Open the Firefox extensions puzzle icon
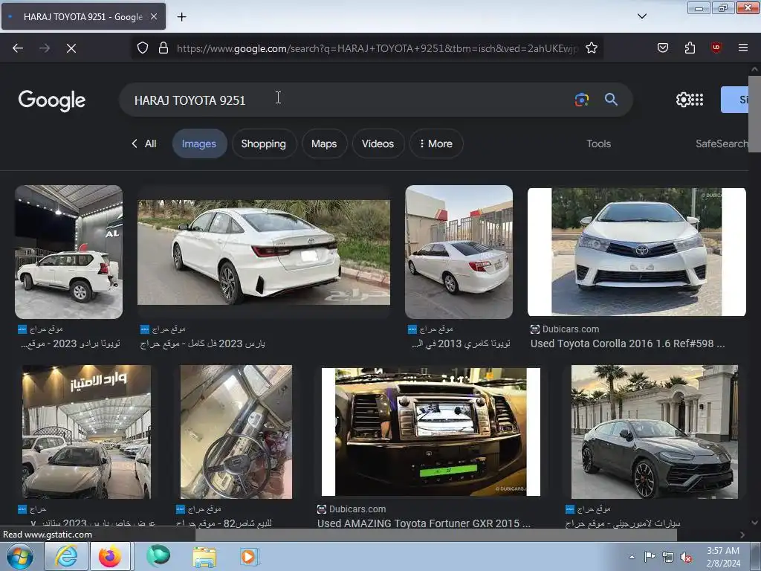The image size is (761, 571). click(x=690, y=48)
